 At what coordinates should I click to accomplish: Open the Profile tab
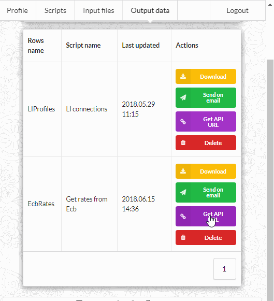tap(18, 10)
